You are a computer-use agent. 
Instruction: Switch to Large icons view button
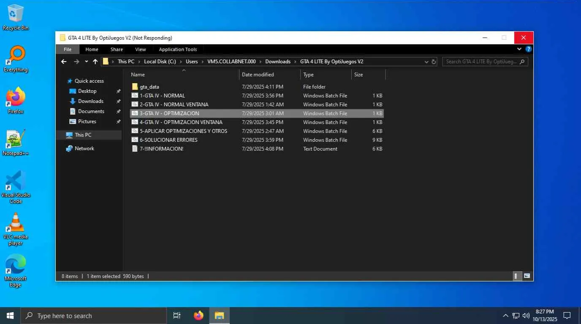click(527, 276)
